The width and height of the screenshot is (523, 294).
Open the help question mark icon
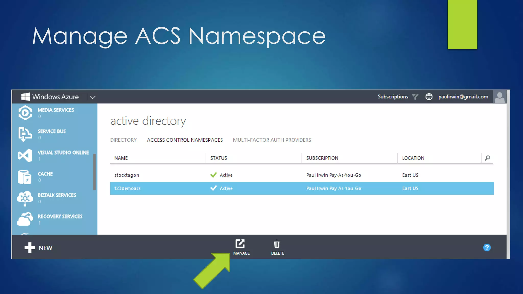(x=487, y=248)
